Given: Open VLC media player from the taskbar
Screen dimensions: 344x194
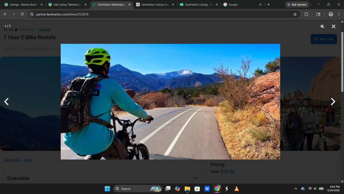Looking at the screenshot, I should coord(236,189).
